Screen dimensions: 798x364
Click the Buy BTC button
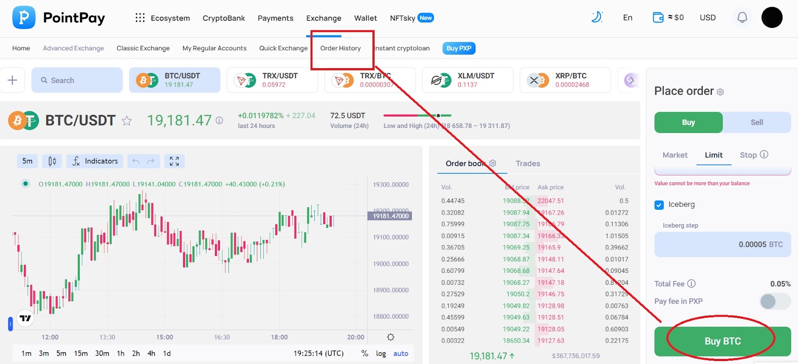(723, 341)
